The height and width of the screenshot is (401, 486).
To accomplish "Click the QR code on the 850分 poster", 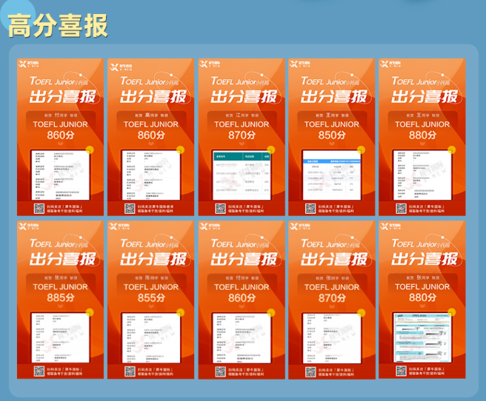I will tap(310, 209).
